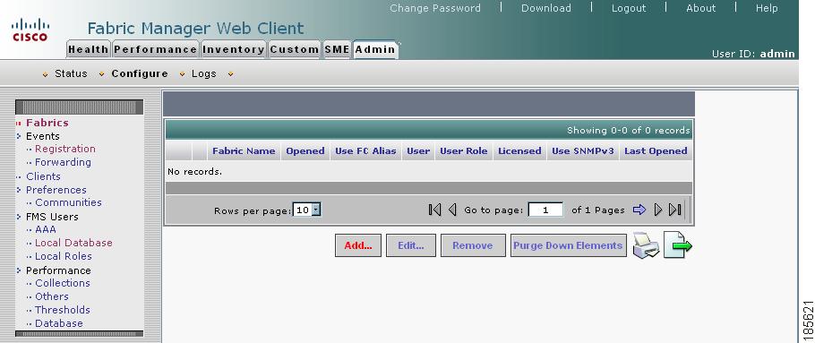
Task: Open Database under Performance
Action: point(59,323)
